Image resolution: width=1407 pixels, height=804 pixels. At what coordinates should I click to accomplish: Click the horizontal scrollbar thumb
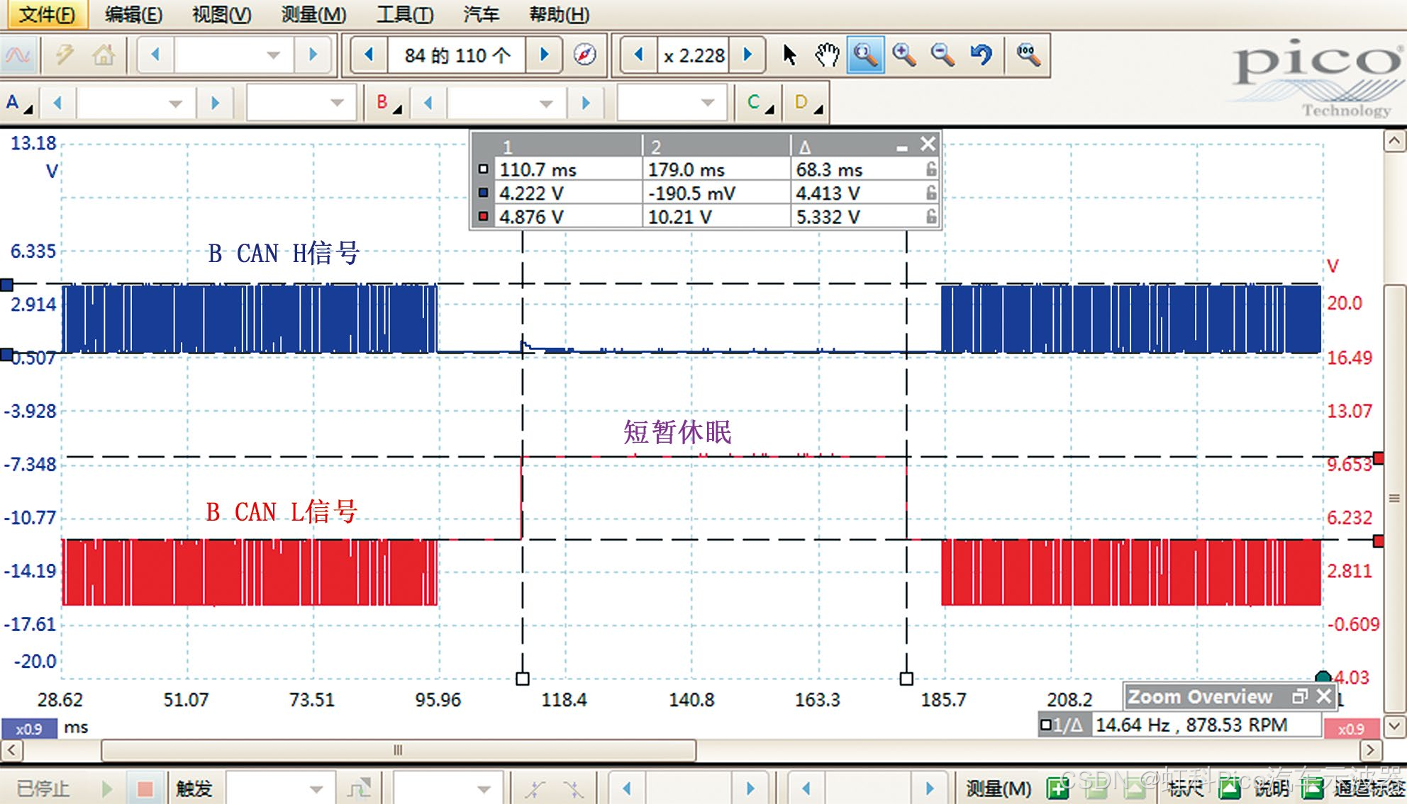pos(398,749)
